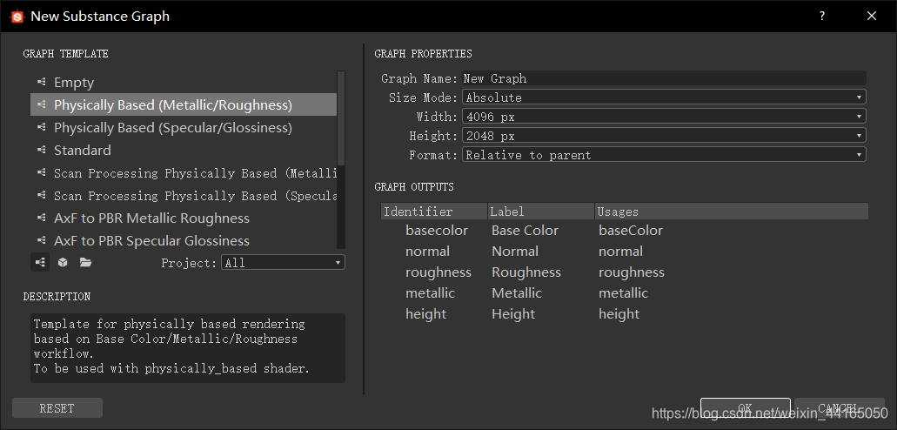Select the height identifier cell

coord(425,313)
